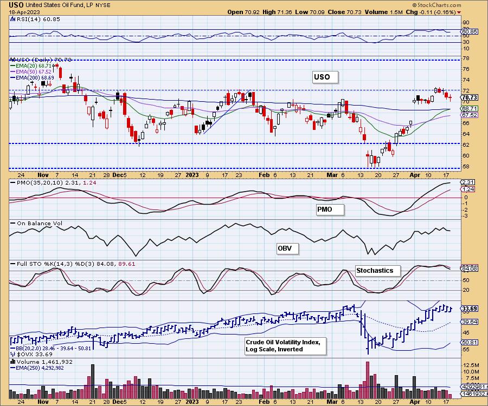This screenshot has height=406, width=488.
Task: Click the Stochastics annotation box
Action: click(x=378, y=271)
